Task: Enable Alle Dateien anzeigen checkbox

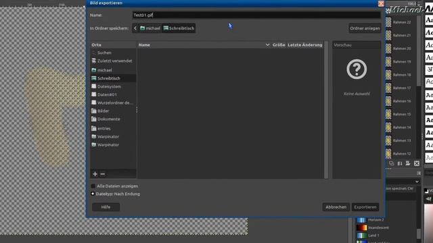Action: click(93, 186)
